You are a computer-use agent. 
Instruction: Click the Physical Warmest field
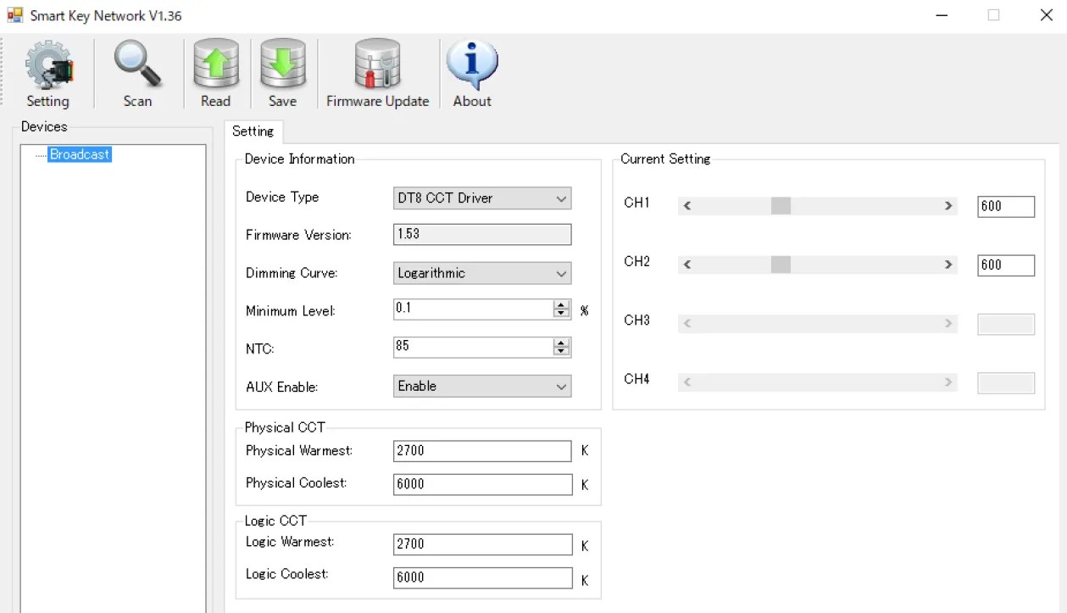[482, 451]
